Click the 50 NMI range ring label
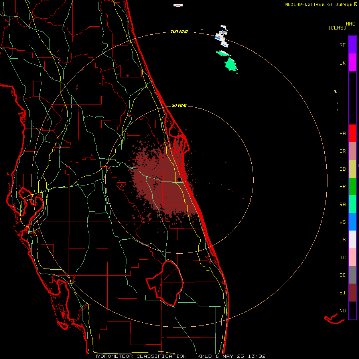The width and height of the screenshot is (359, 359). (x=179, y=105)
